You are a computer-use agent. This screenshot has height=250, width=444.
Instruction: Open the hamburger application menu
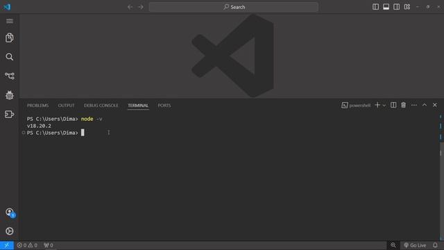[x=10, y=21]
